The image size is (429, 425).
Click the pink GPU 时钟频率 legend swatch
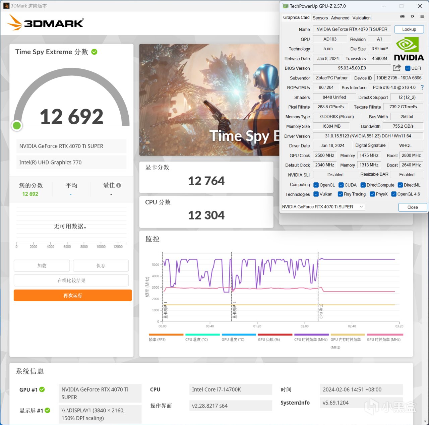(385, 335)
